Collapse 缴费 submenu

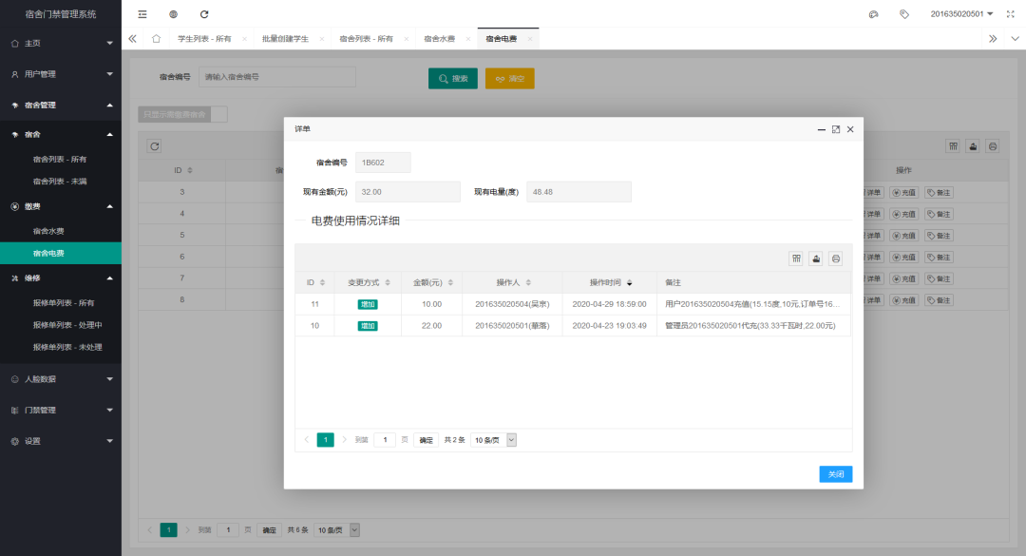coord(61,206)
